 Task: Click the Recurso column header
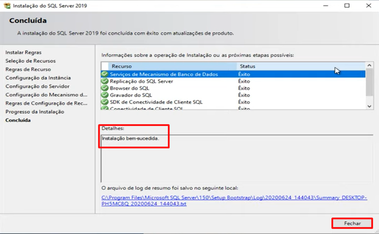[173, 66]
